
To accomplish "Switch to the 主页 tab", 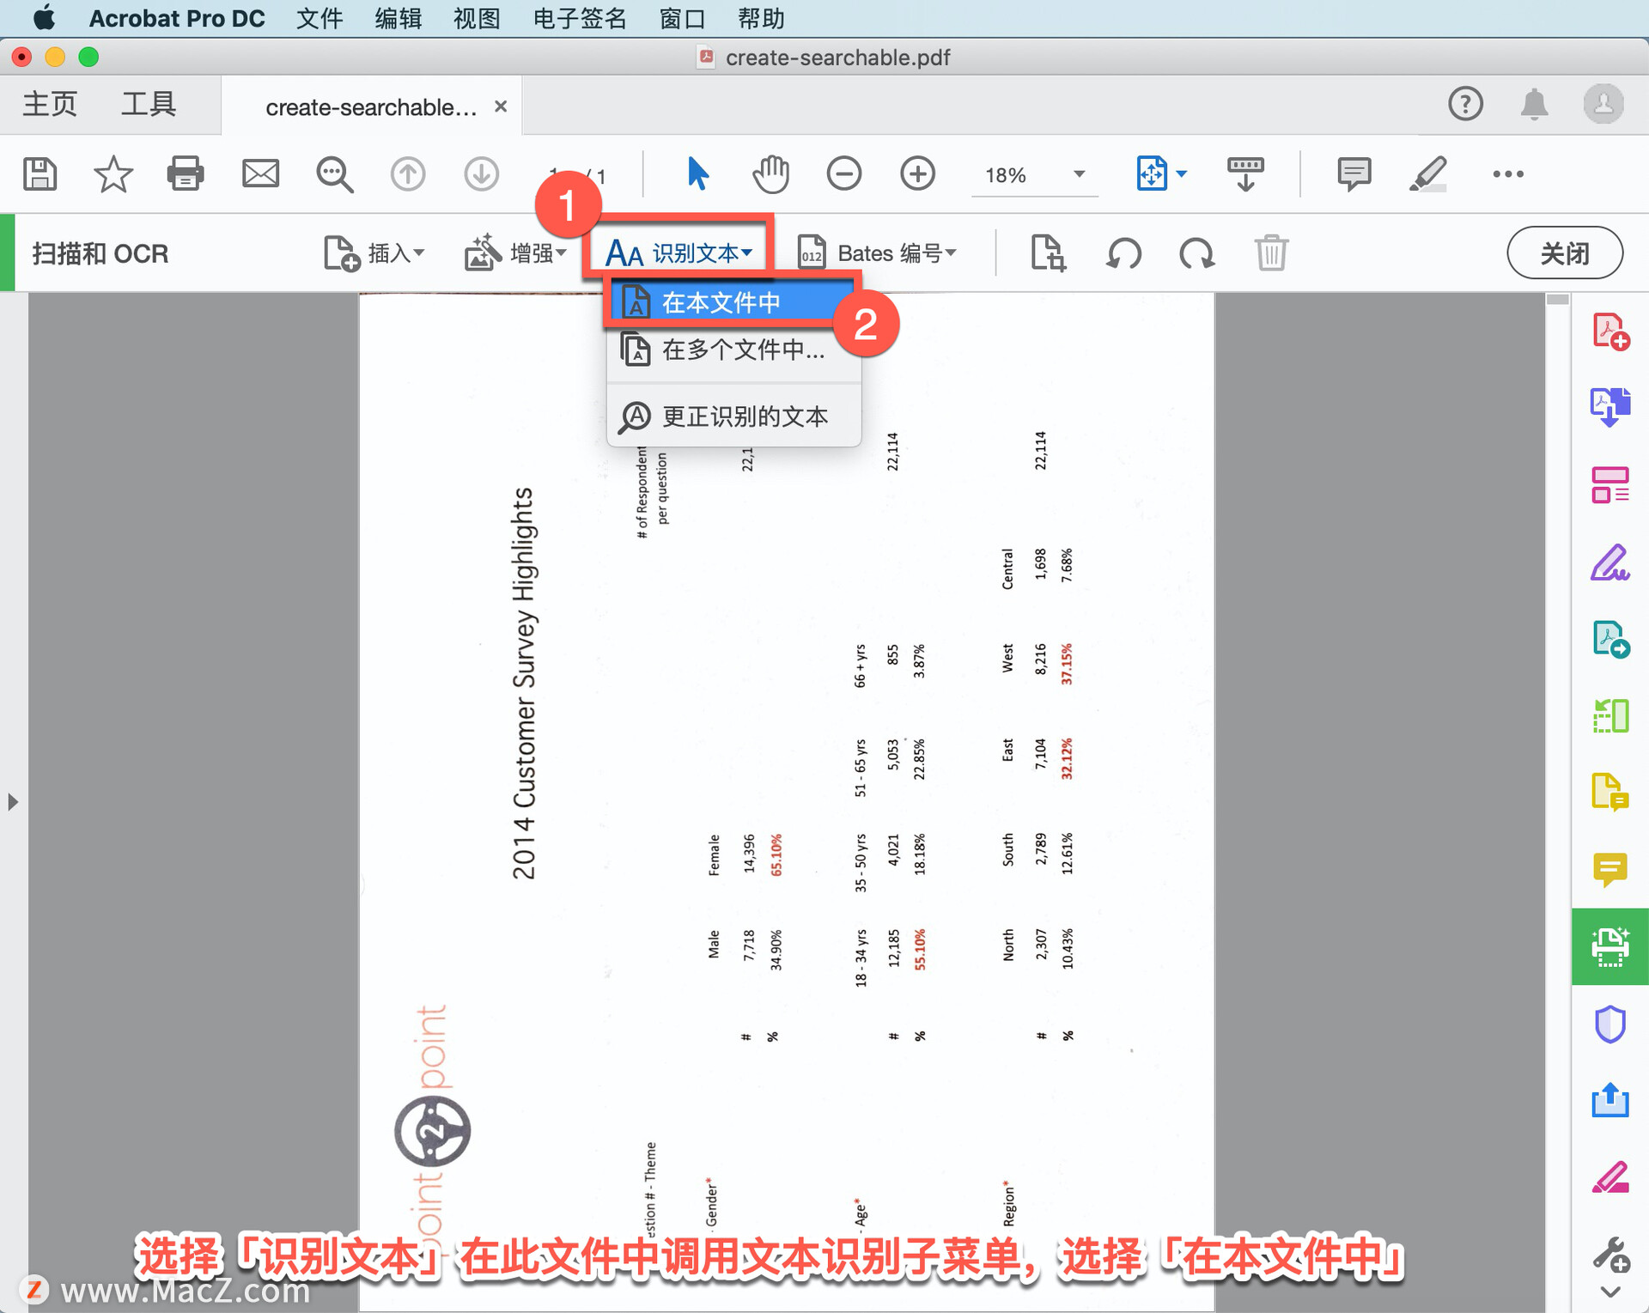I will point(50,104).
